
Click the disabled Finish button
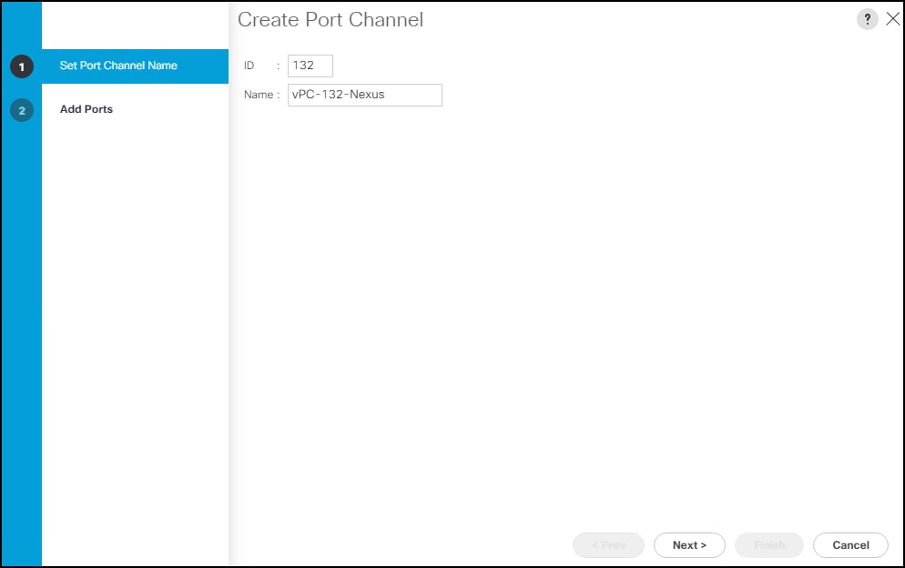pyautogui.click(x=768, y=544)
